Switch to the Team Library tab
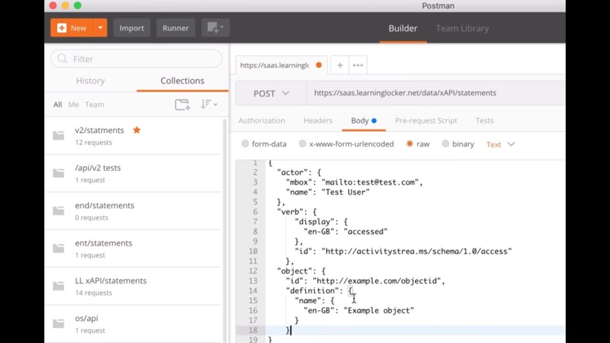This screenshot has width=610, height=343. click(x=462, y=29)
